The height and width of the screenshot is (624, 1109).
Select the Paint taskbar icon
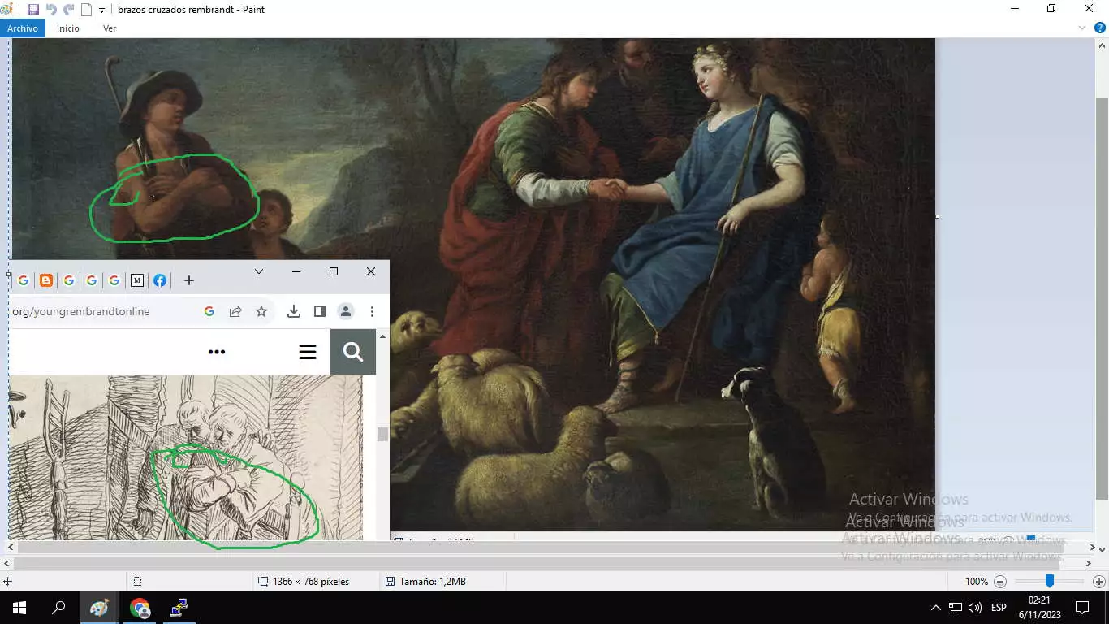(x=99, y=608)
